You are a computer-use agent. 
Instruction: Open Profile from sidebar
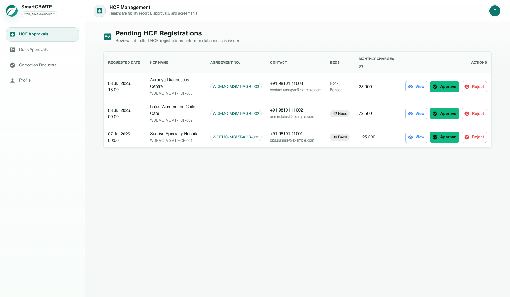(x=42, y=80)
